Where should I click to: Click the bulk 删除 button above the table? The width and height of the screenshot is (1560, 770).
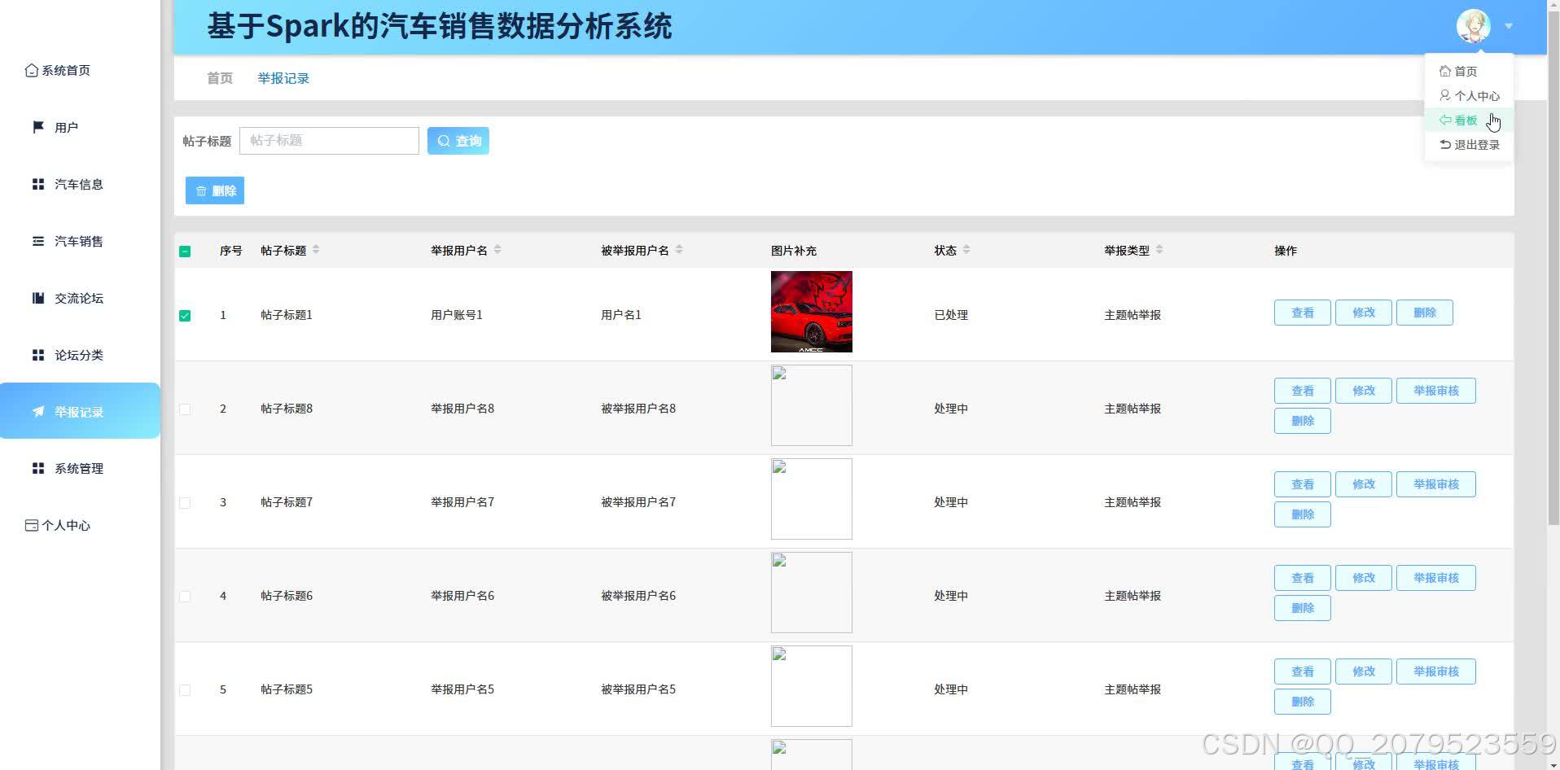(x=215, y=190)
